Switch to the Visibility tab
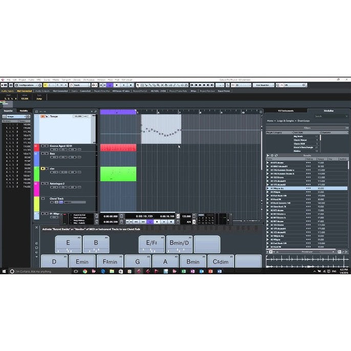The height and width of the screenshot is (351, 351). tap(24, 111)
